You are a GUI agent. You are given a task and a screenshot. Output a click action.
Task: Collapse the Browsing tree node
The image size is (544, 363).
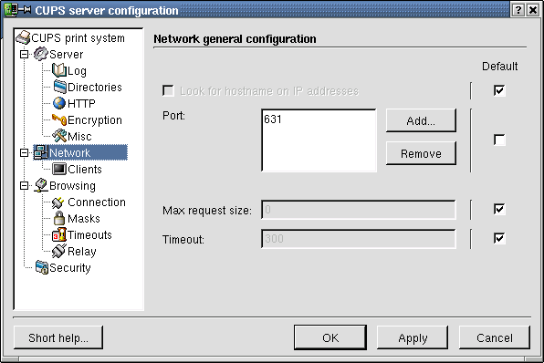click(24, 186)
